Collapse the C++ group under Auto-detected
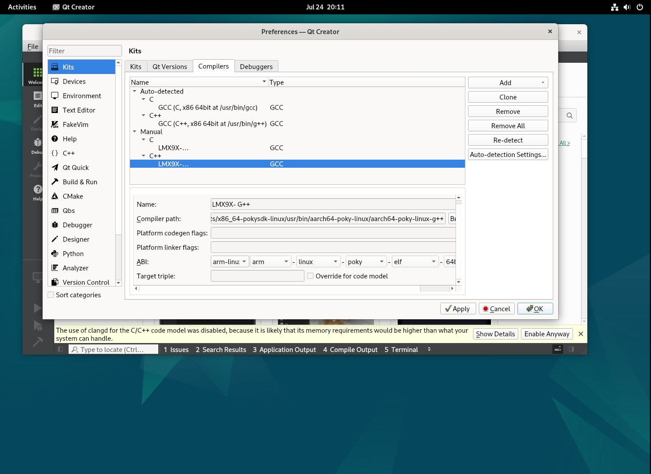Screen dimensions: 651x474 143,115
